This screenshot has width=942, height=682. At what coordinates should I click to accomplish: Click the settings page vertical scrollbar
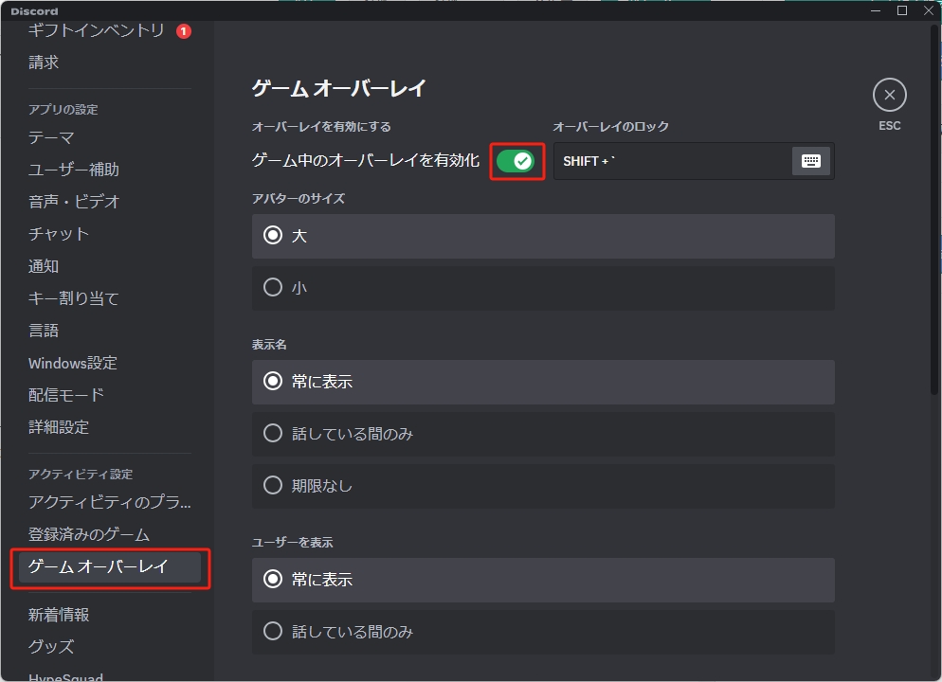tap(934, 210)
